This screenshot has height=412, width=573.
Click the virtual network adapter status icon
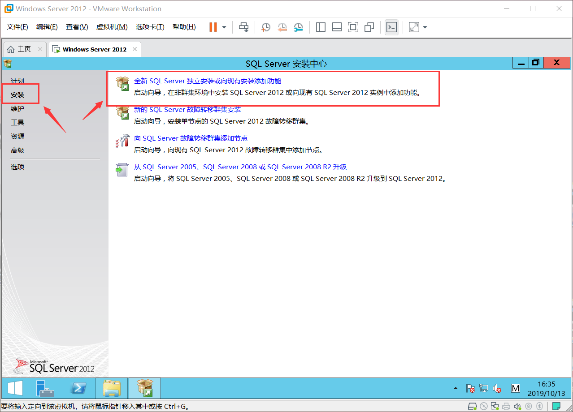[x=495, y=406]
